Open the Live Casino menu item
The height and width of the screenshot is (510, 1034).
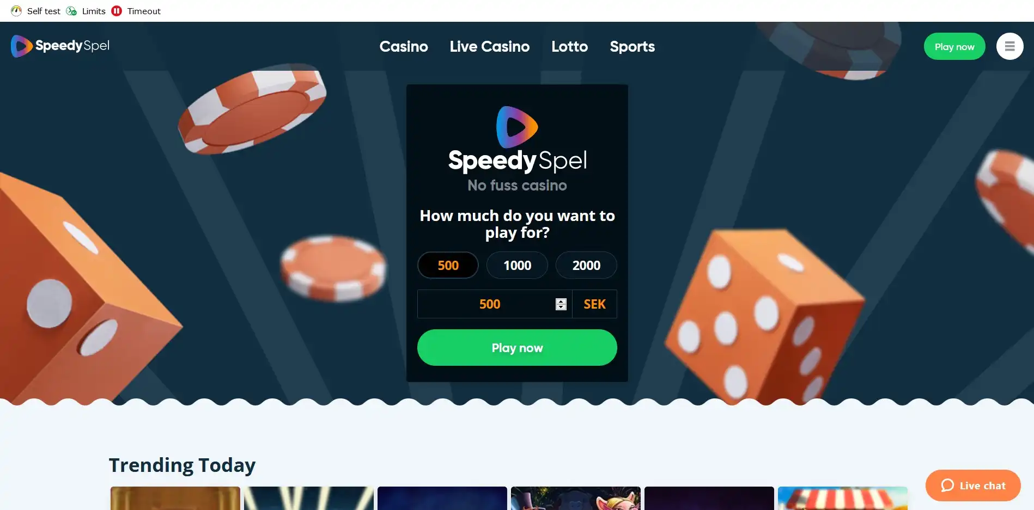click(489, 46)
